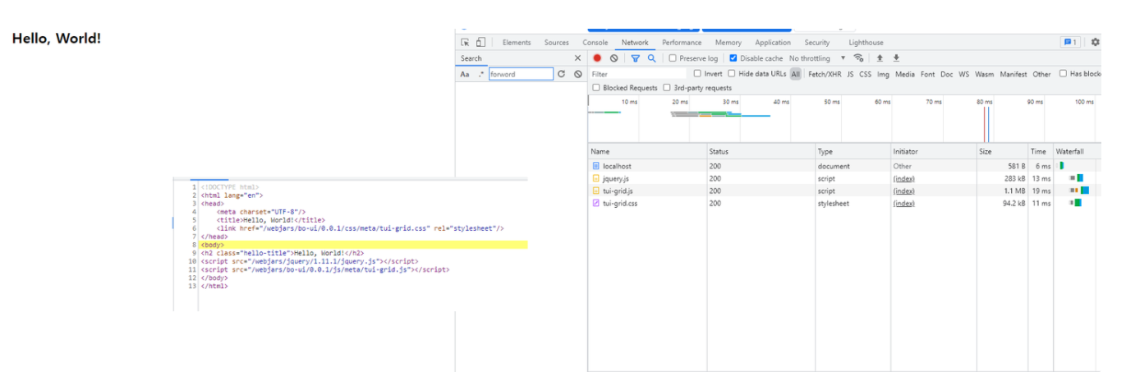Click the localhost document icon
This screenshot has width=1126, height=386.
point(596,166)
